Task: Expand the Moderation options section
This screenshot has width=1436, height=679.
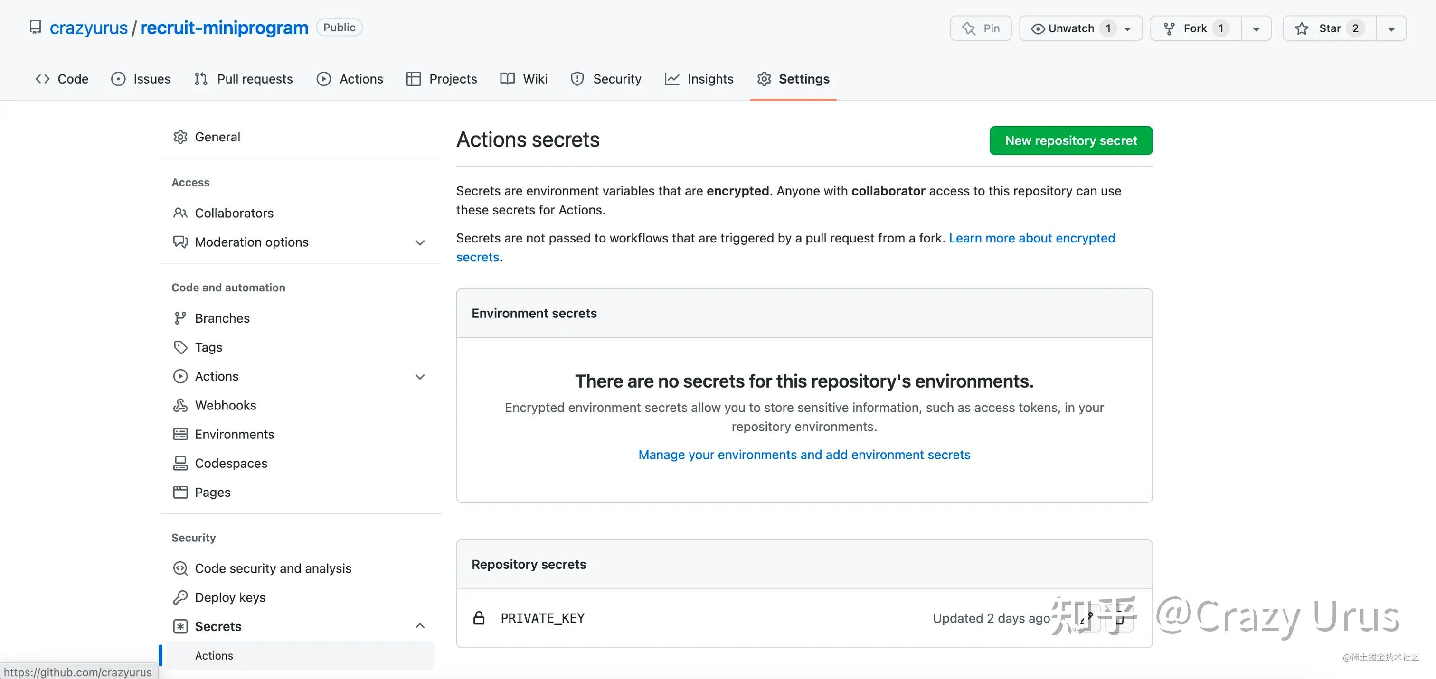Action: (420, 242)
